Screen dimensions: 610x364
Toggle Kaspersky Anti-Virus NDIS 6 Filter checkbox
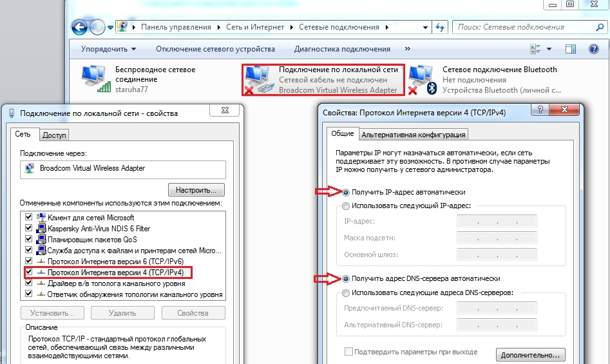point(28,228)
